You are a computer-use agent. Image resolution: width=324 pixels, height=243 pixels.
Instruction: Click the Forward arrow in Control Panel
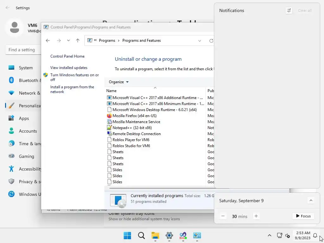tap(59, 40)
